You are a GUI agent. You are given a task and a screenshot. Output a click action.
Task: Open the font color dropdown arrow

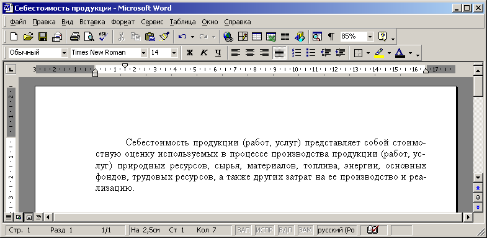point(410,53)
